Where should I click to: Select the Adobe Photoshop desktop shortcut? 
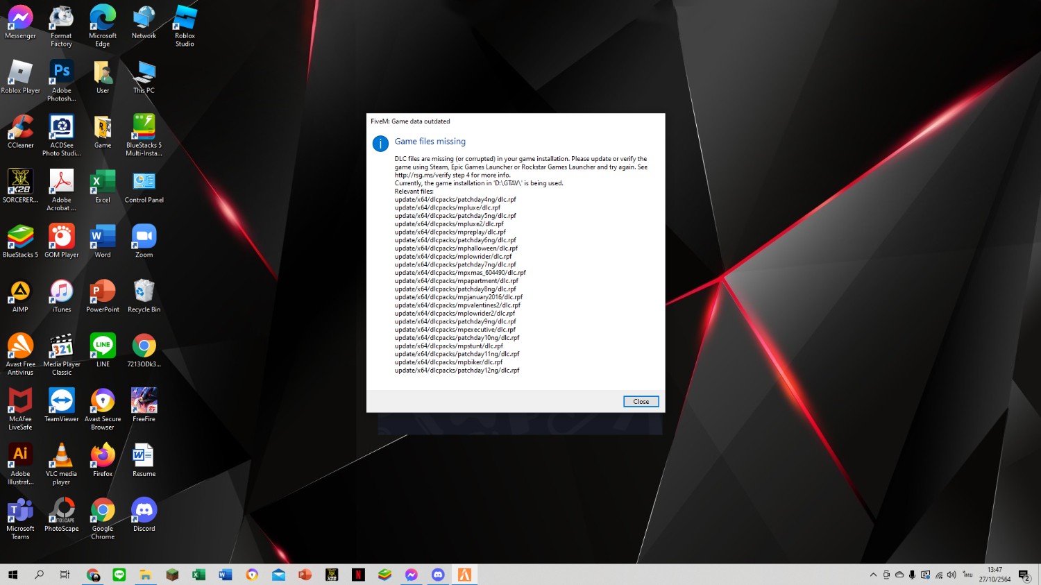[x=61, y=81]
